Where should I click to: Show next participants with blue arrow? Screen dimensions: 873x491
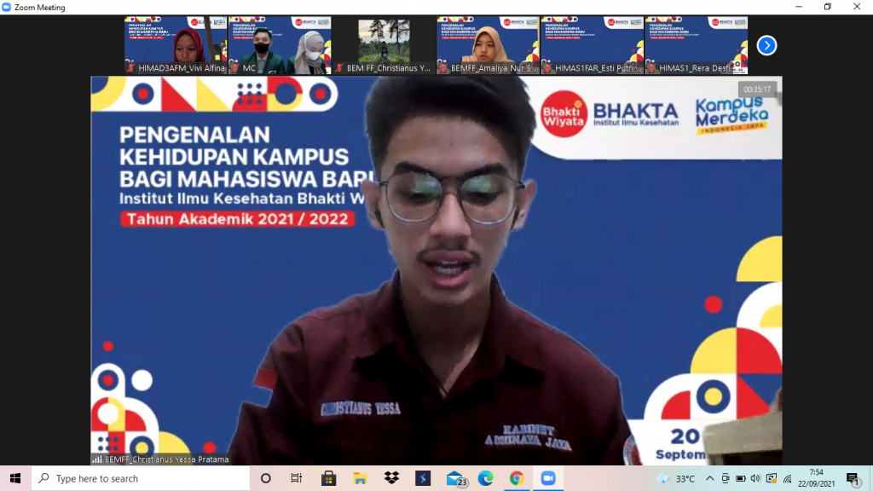tap(766, 46)
